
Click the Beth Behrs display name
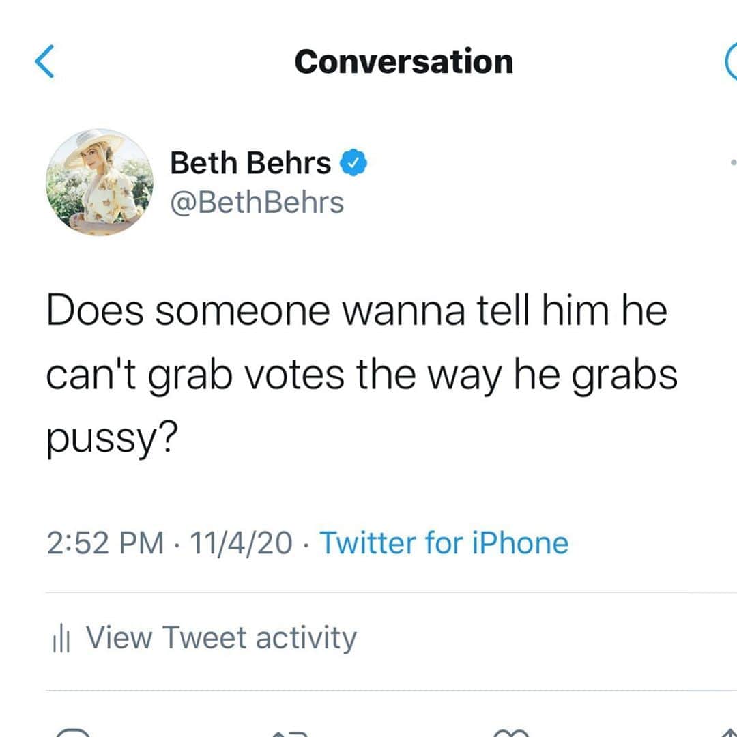[250, 162]
